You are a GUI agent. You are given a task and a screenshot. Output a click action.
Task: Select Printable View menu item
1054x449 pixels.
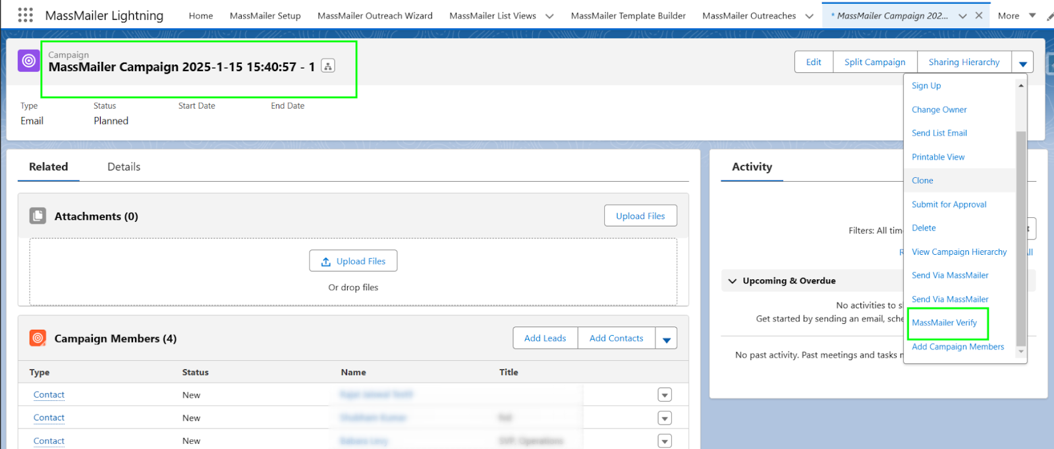938,157
